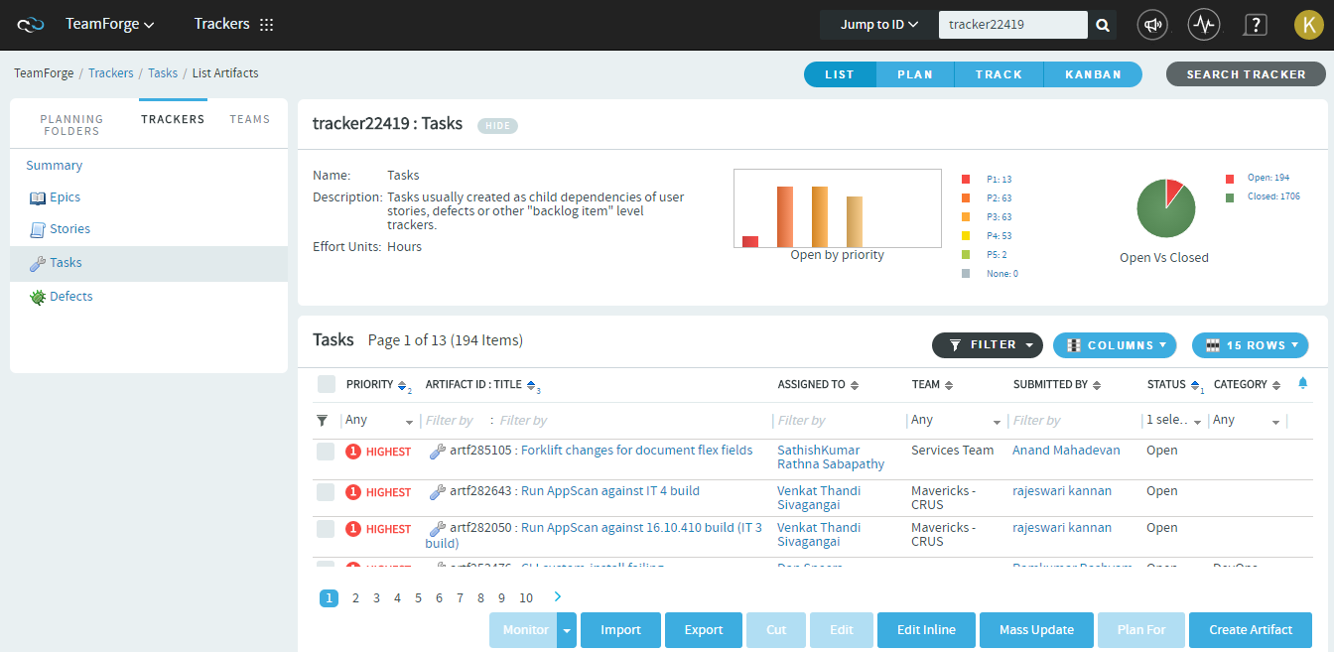Screen dimensions: 1334x652
Task: Sort by Category column arrows
Action: (x=1276, y=385)
